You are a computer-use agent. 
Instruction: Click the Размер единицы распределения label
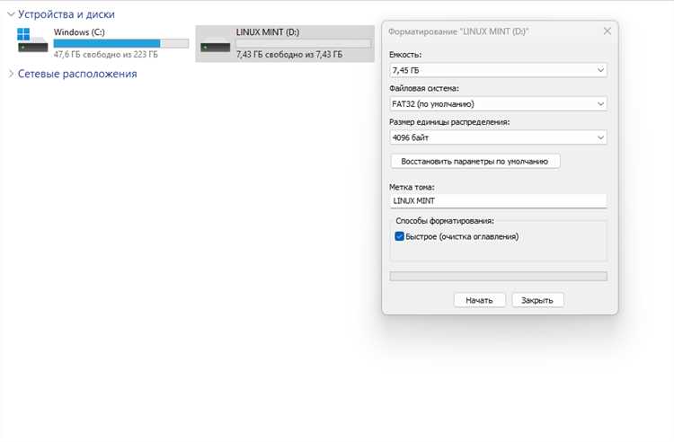[449, 122]
